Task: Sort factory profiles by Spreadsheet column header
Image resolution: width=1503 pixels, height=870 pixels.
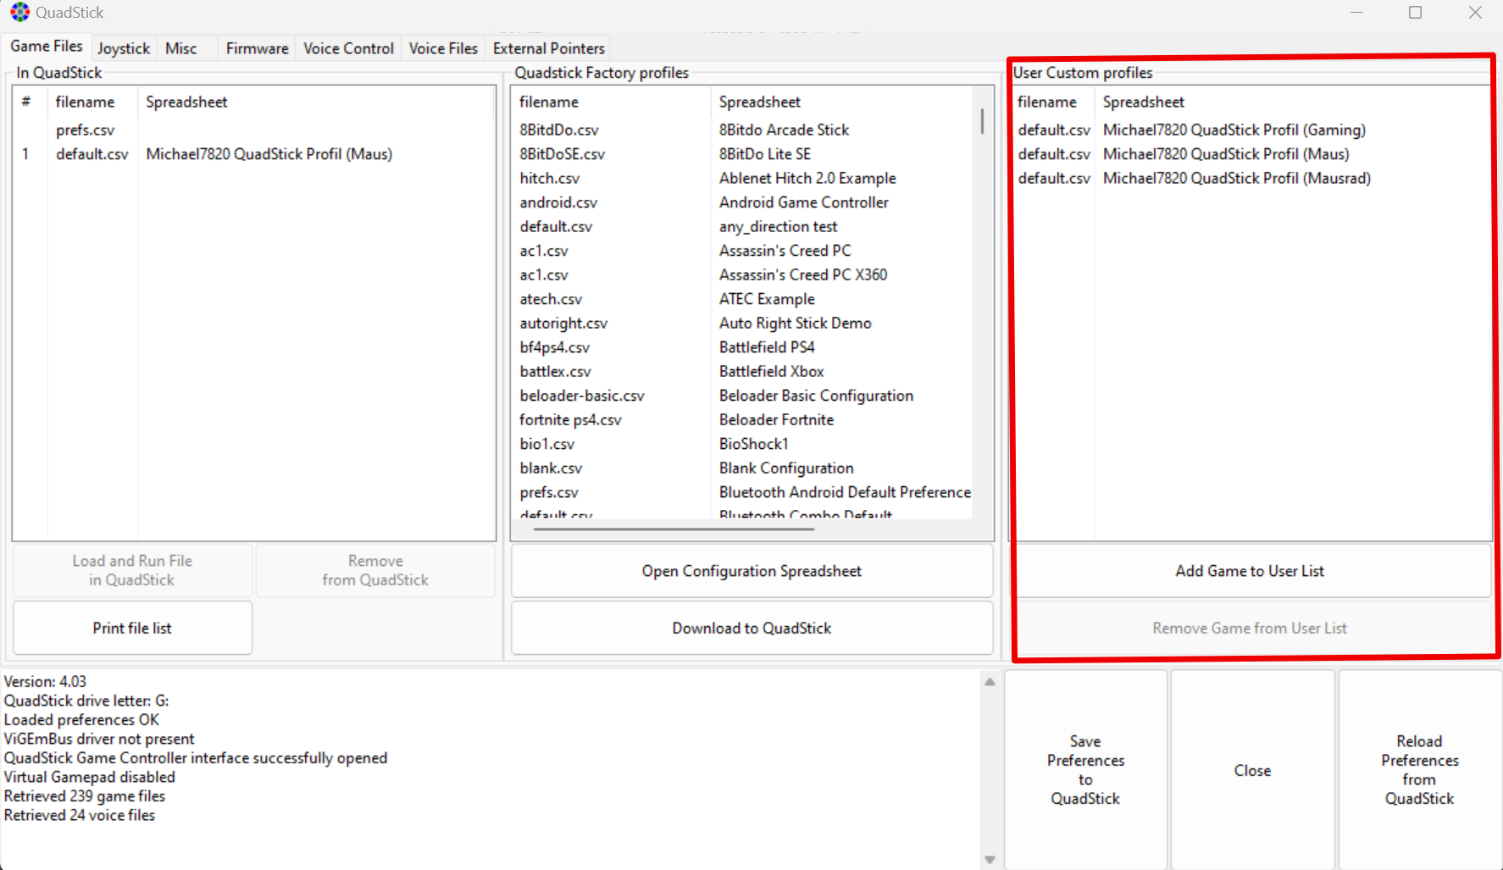Action: (x=759, y=102)
